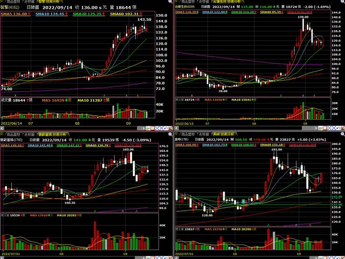Open the round dropdown button in the 美時 tab bar

[176, 134]
